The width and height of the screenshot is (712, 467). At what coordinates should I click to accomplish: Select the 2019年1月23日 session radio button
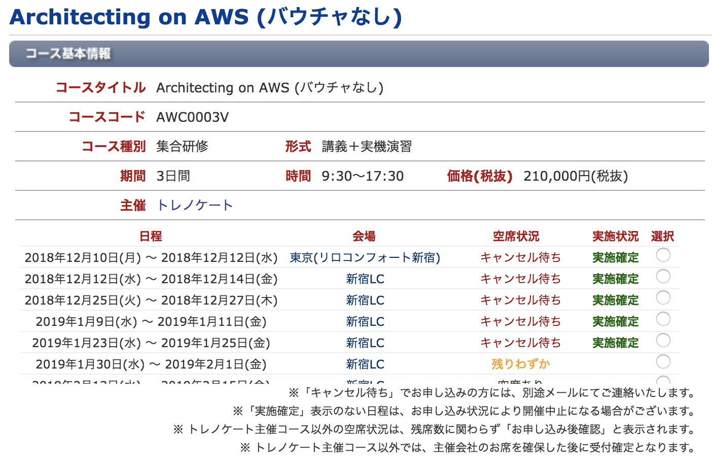tap(663, 340)
